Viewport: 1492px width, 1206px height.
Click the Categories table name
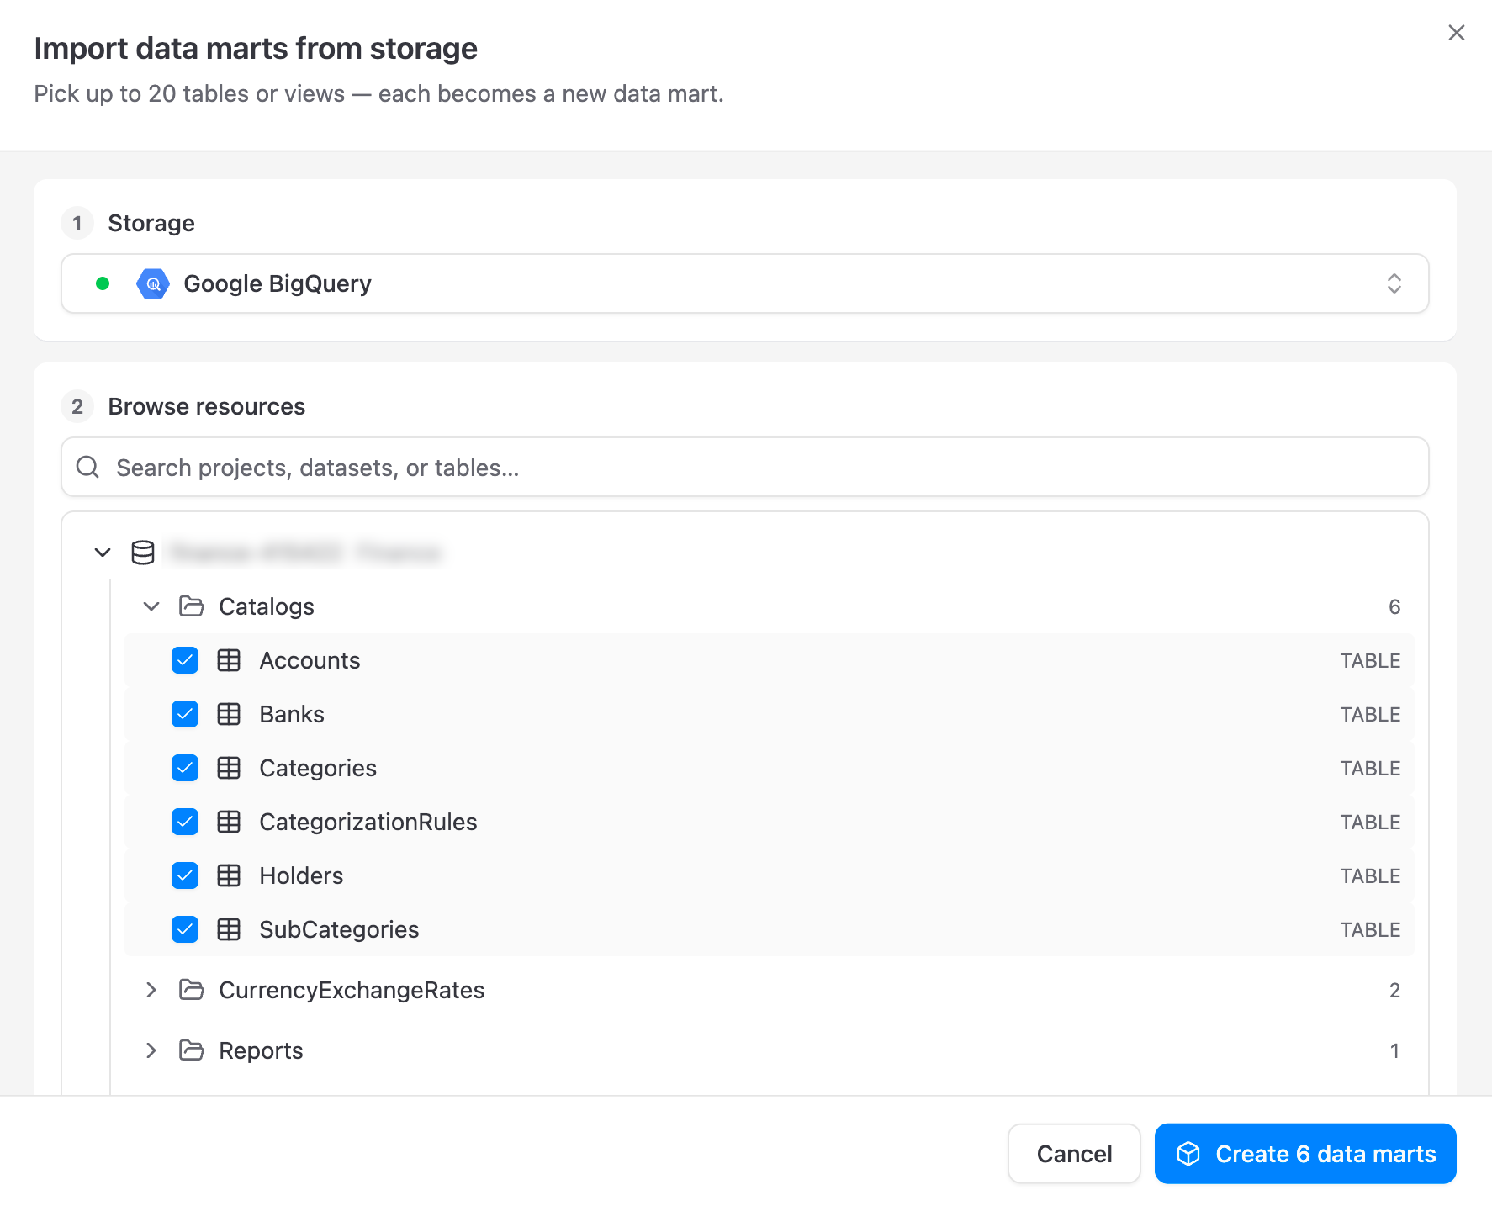coord(318,768)
